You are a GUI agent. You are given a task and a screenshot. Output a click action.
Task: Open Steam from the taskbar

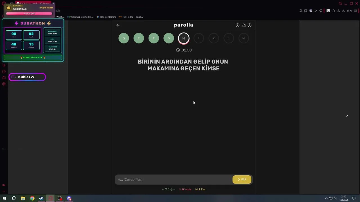point(41,198)
